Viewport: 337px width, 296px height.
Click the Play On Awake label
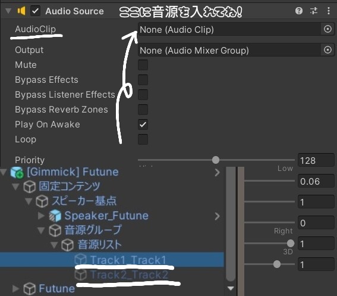[48, 124]
